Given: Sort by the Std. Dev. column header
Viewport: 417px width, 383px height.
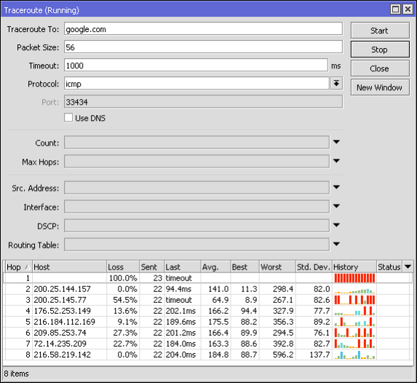Looking at the screenshot, I should point(314,266).
